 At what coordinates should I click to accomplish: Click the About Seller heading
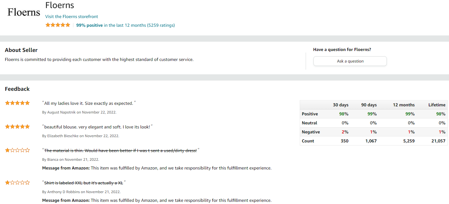click(21, 50)
